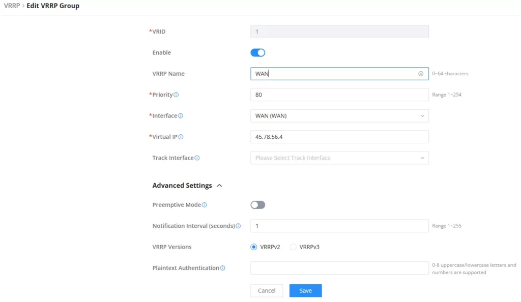This screenshot has height=302, width=521.
Task: Click the Track Interface info icon
Action: 197,158
